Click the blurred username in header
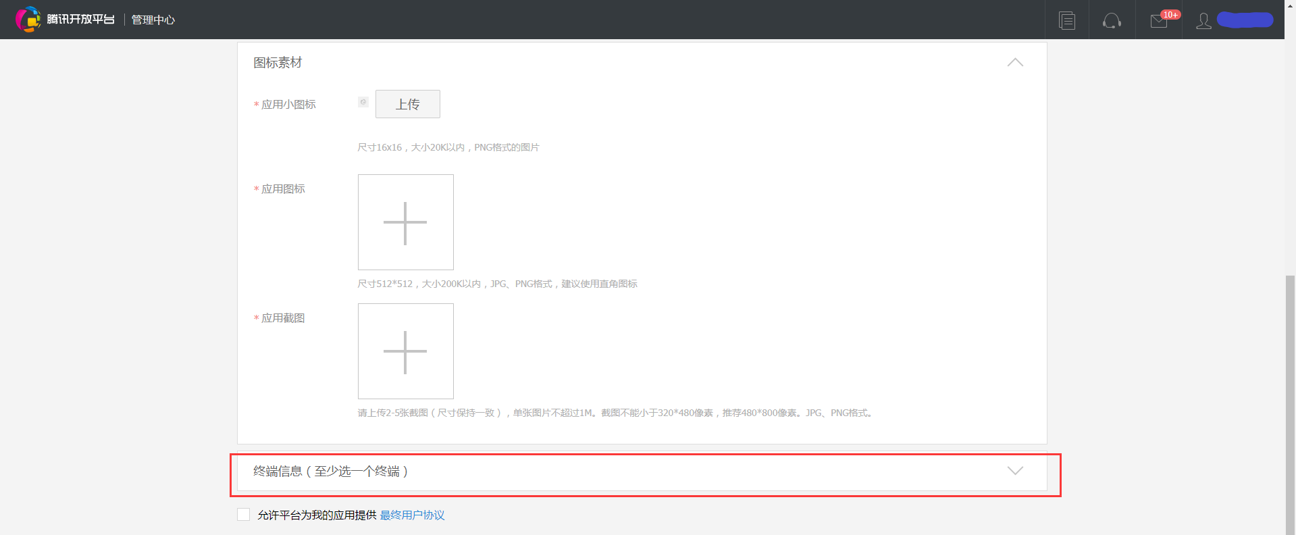 [1245, 20]
